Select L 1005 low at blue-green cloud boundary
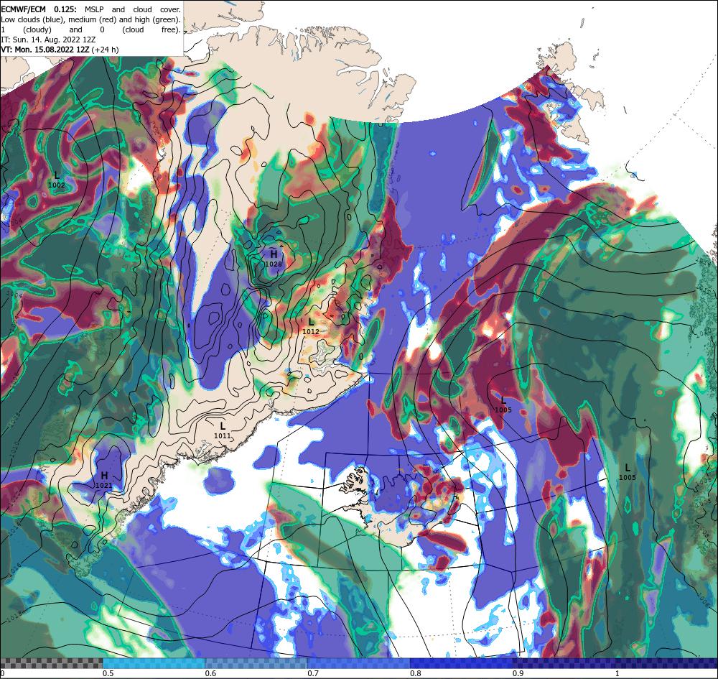 click(x=628, y=472)
